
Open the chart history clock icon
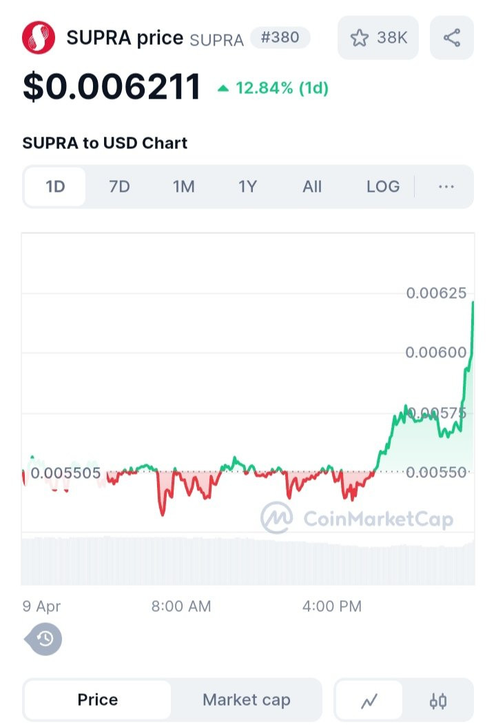tap(43, 639)
